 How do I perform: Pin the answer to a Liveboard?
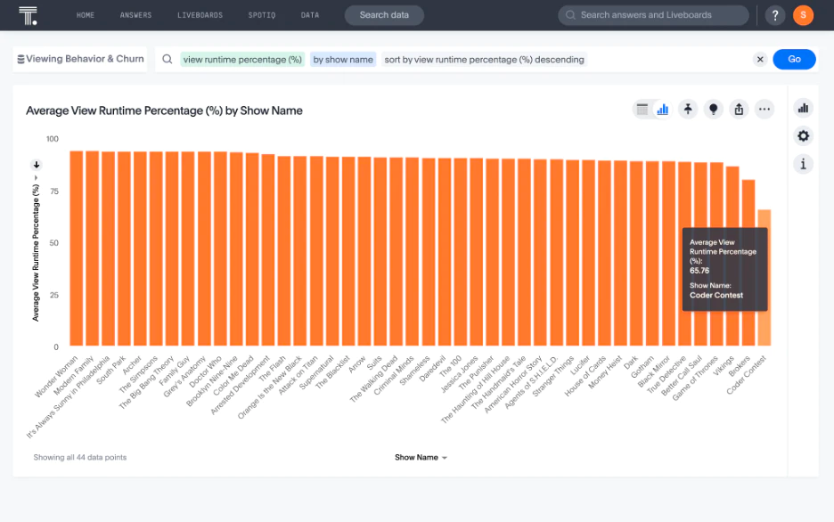pos(688,109)
